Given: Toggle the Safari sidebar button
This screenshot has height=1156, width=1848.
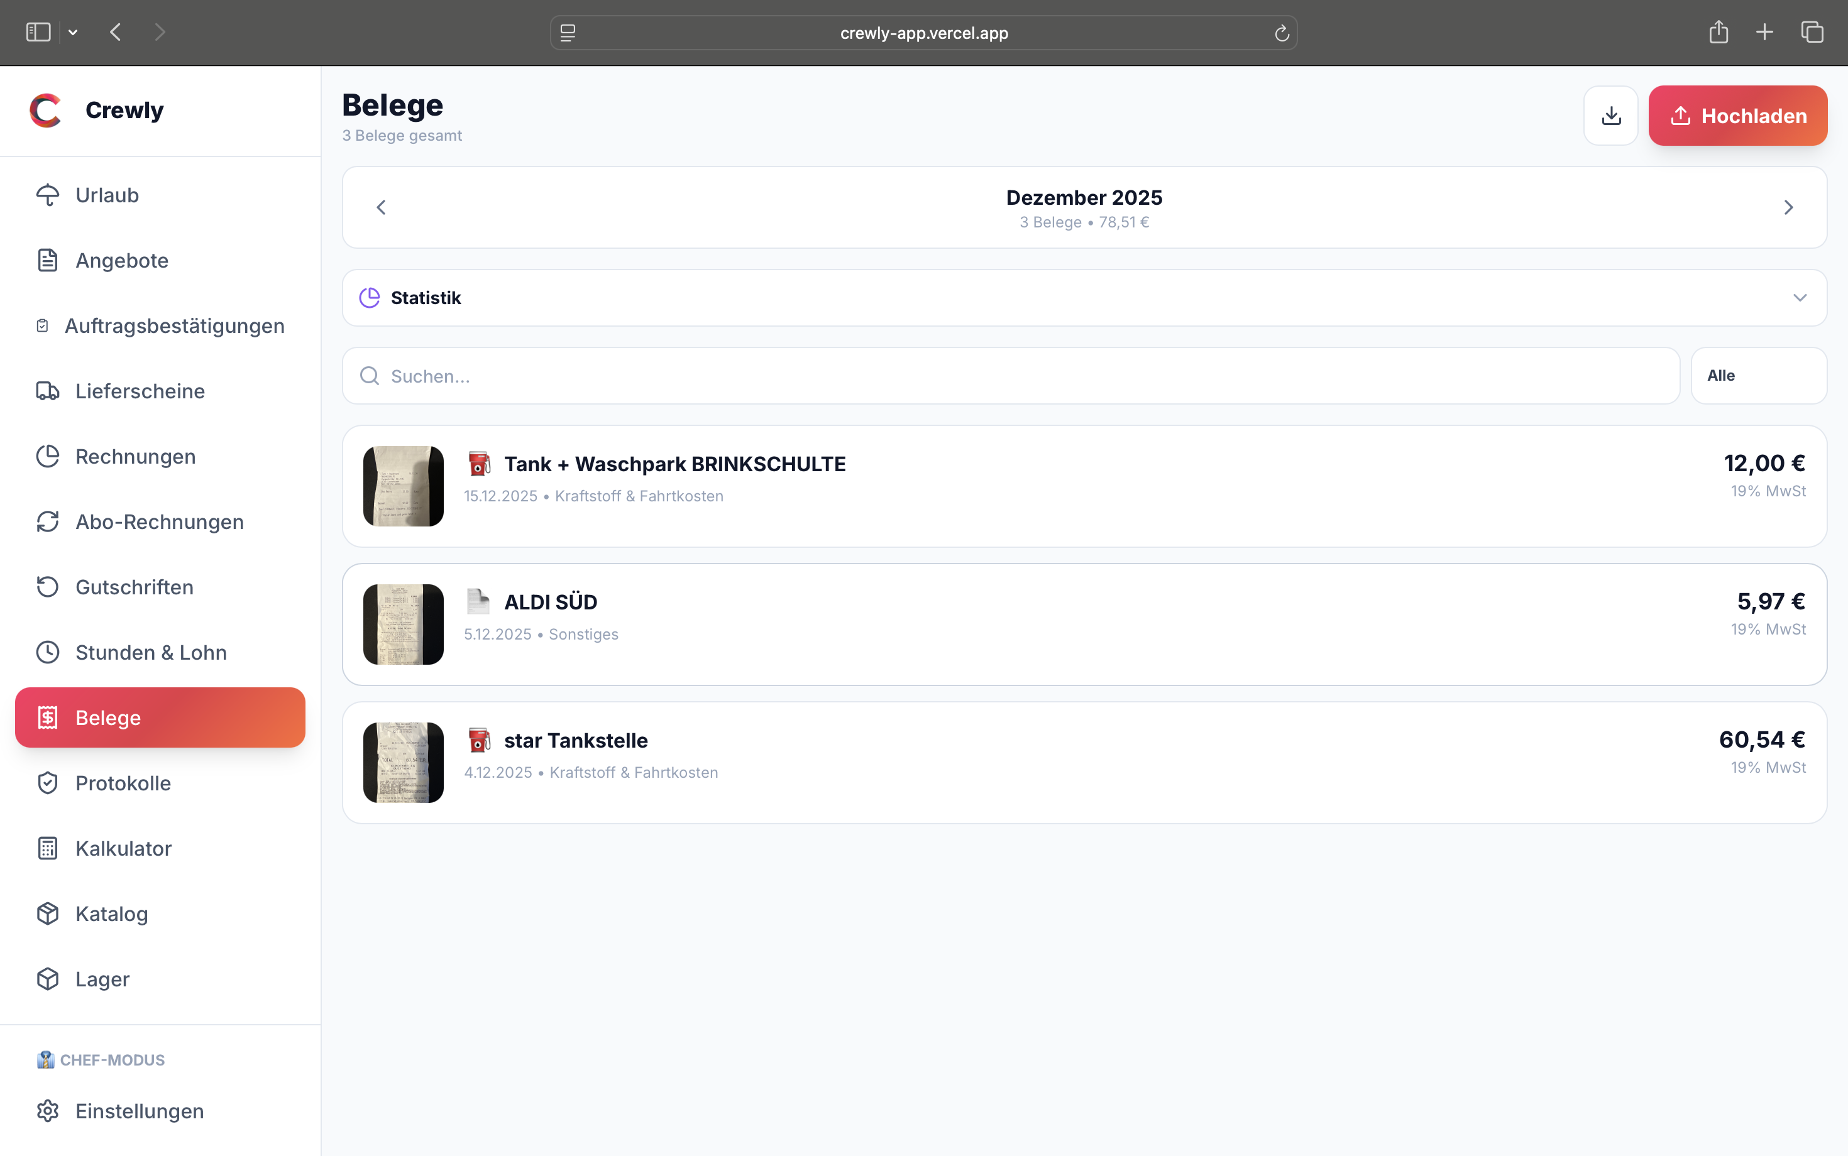Looking at the screenshot, I should pyautogui.click(x=38, y=32).
